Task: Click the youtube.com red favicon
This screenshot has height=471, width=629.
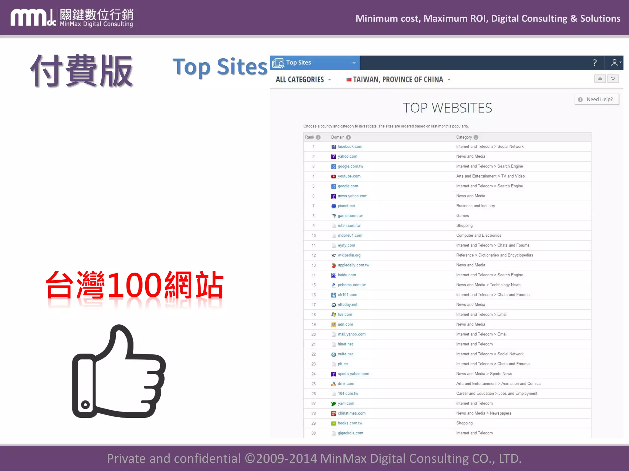Action: coord(334,176)
